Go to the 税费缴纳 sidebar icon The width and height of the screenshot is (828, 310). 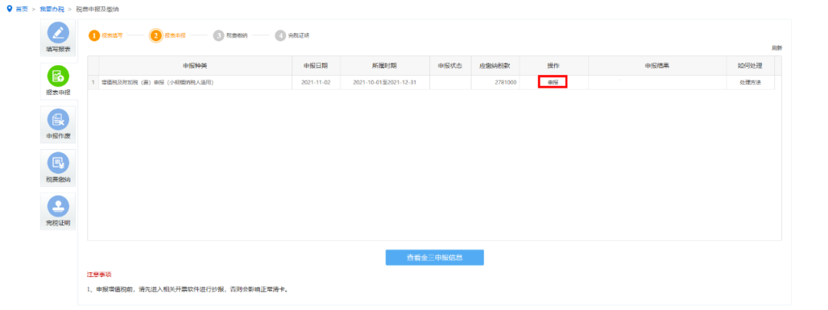tap(58, 164)
